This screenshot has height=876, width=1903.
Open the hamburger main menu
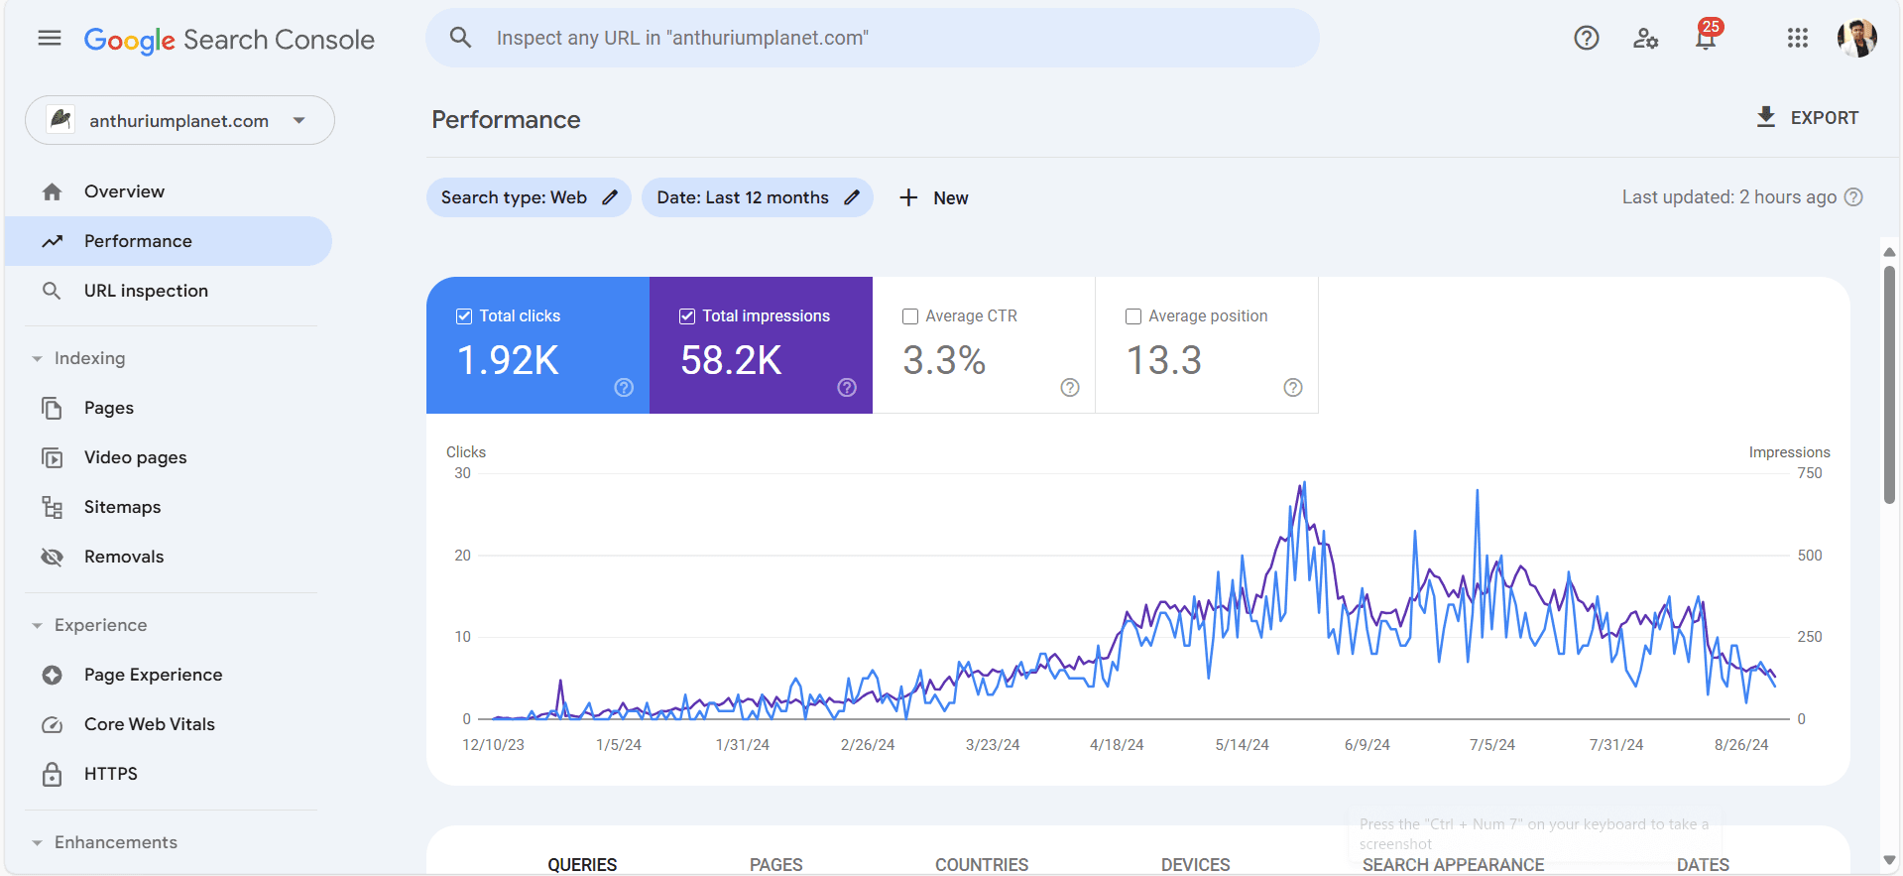(50, 39)
